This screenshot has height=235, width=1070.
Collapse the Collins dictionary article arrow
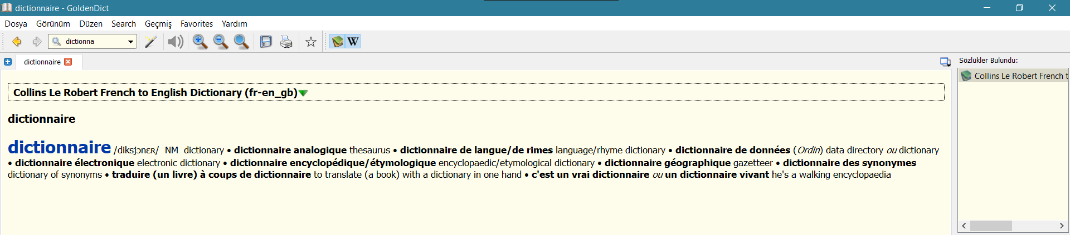pos(303,93)
